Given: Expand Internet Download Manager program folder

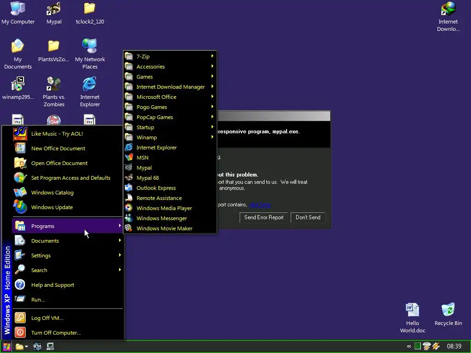Looking at the screenshot, I should pos(170,87).
